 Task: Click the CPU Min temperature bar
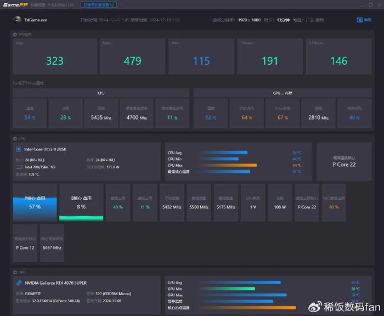coord(219,159)
